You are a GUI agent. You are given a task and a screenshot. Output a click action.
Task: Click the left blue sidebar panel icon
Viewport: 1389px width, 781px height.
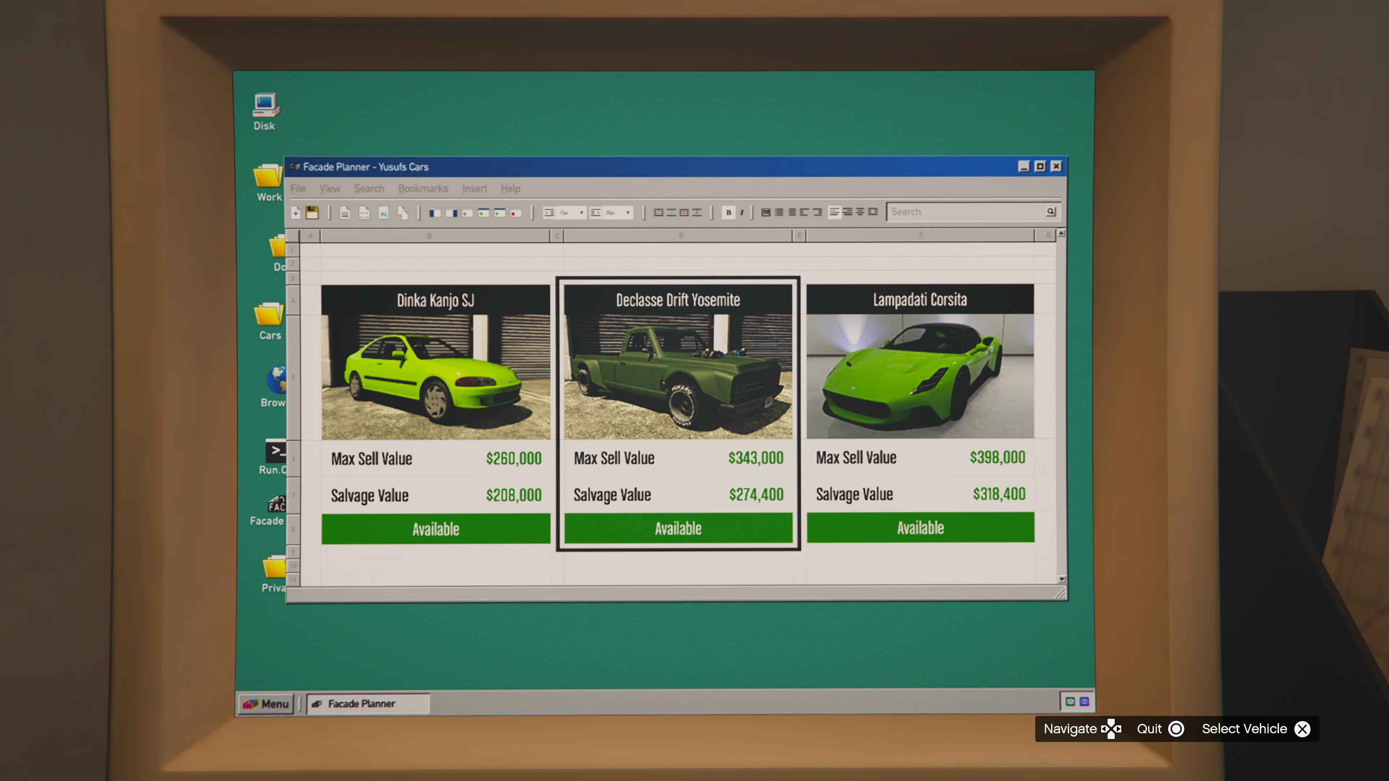pos(435,213)
